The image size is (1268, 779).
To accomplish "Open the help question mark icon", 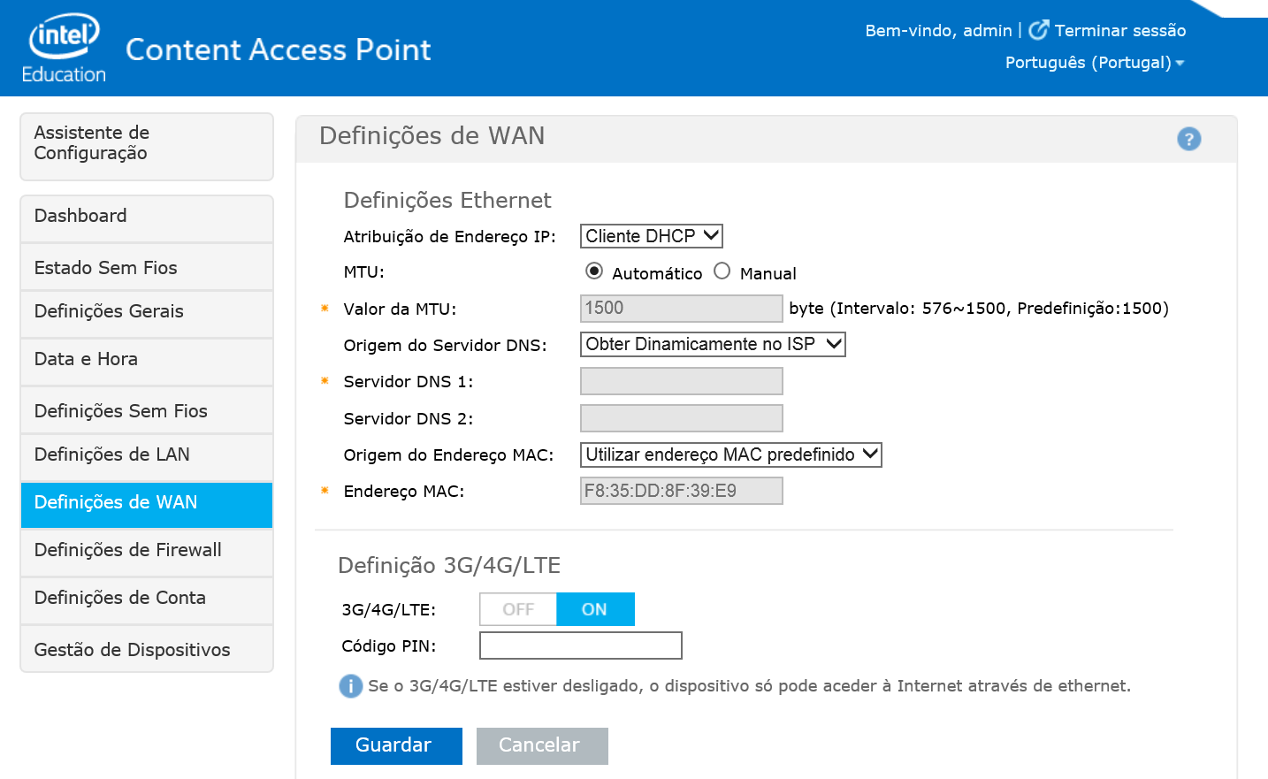I will click(x=1189, y=139).
